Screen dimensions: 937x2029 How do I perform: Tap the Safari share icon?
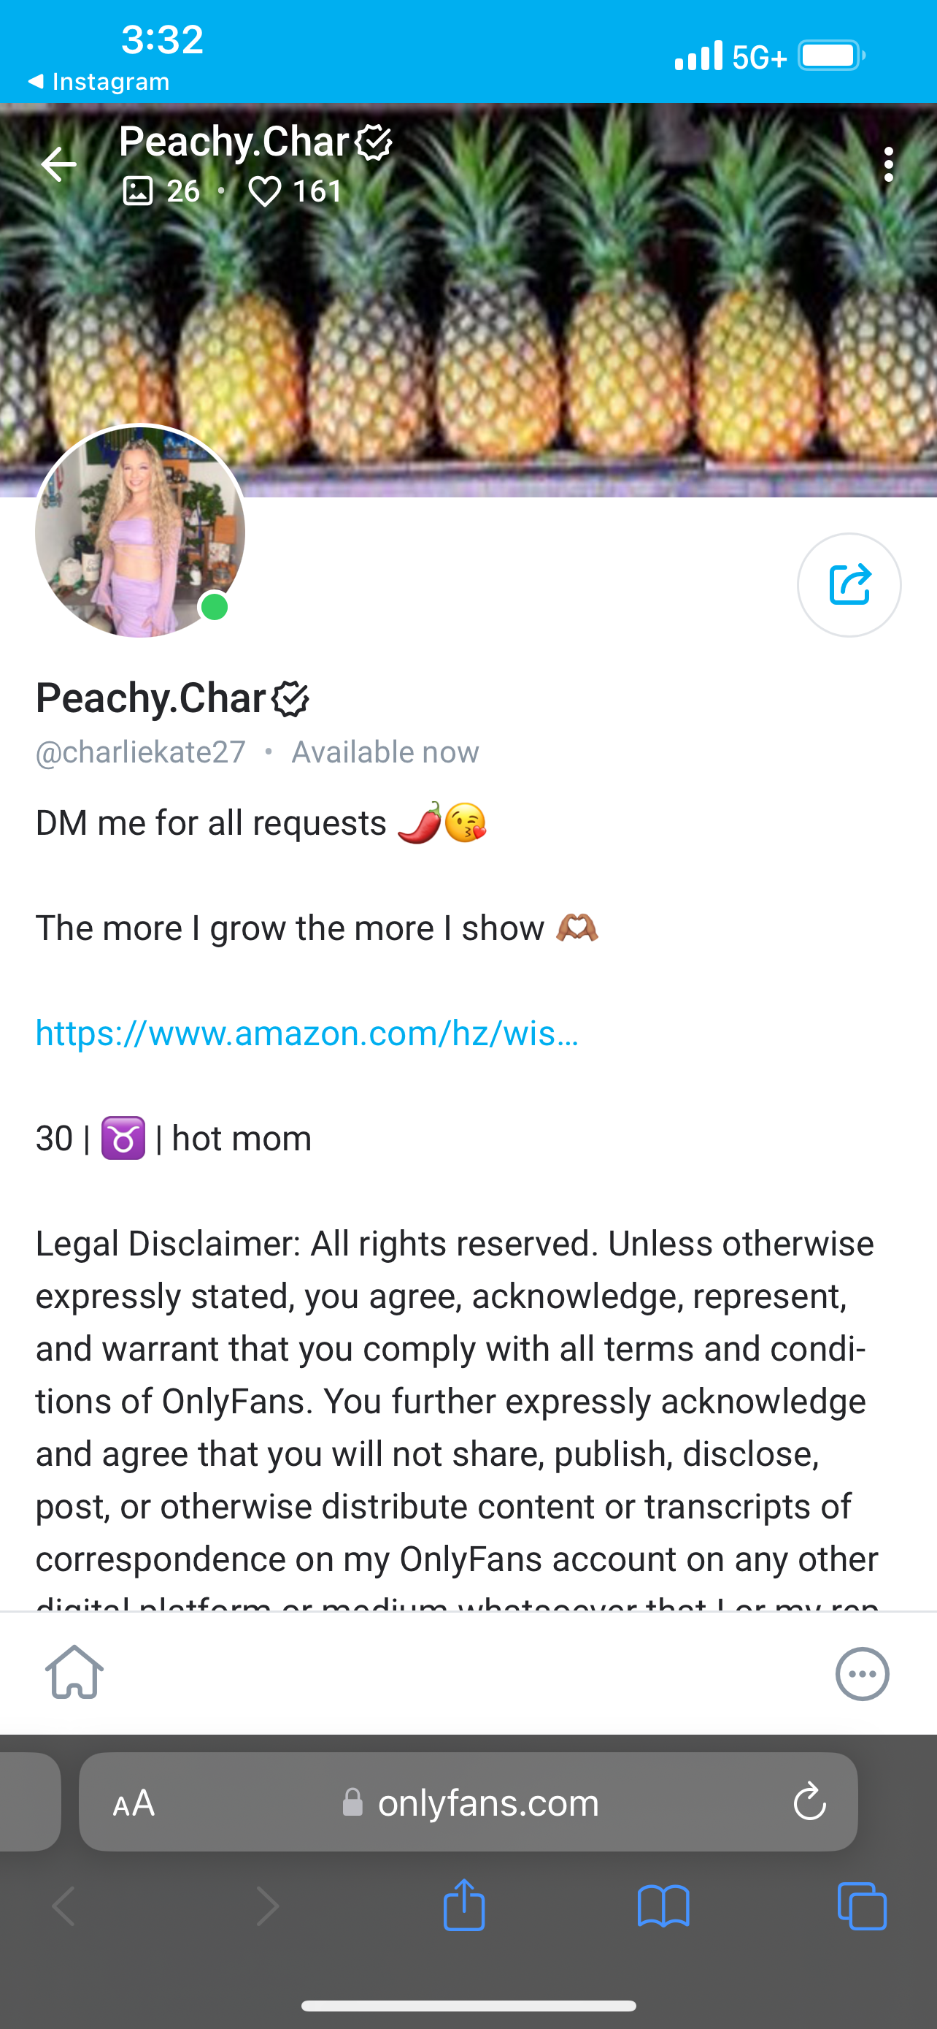pyautogui.click(x=464, y=1906)
